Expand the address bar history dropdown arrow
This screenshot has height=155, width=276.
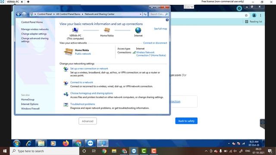click(x=141, y=14)
